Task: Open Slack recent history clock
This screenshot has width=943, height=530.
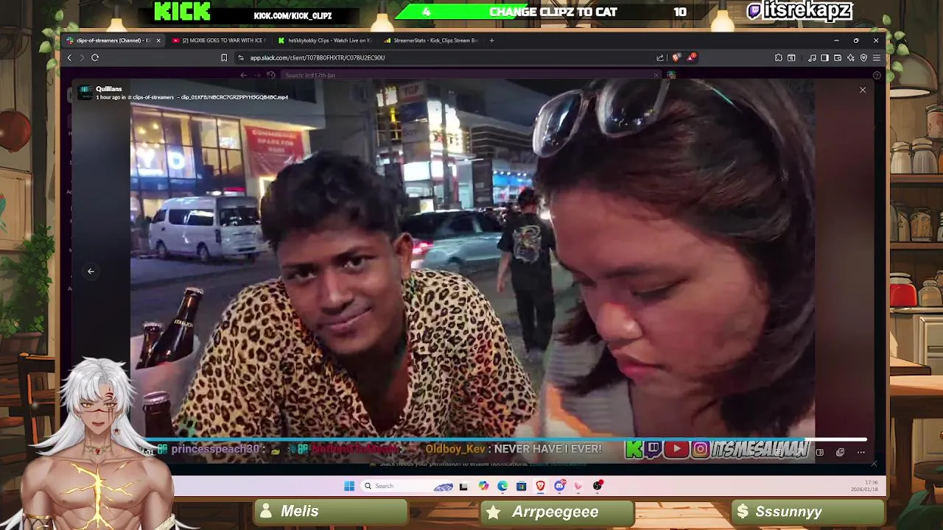Action: point(271,75)
